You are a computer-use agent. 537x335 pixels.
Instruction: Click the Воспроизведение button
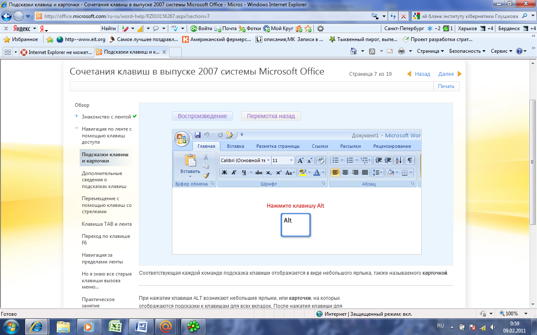pyautogui.click(x=202, y=116)
